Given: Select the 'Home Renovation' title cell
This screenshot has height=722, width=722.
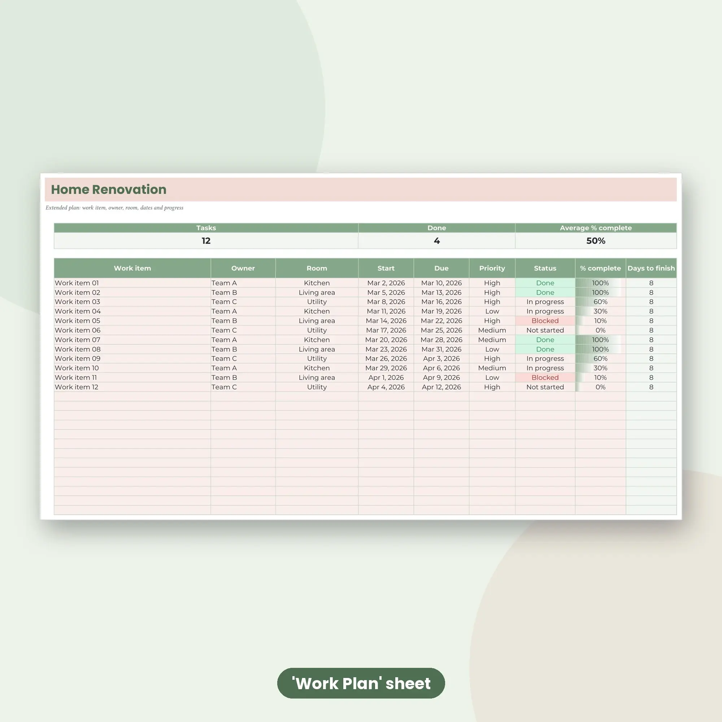Looking at the screenshot, I should 361,190.
